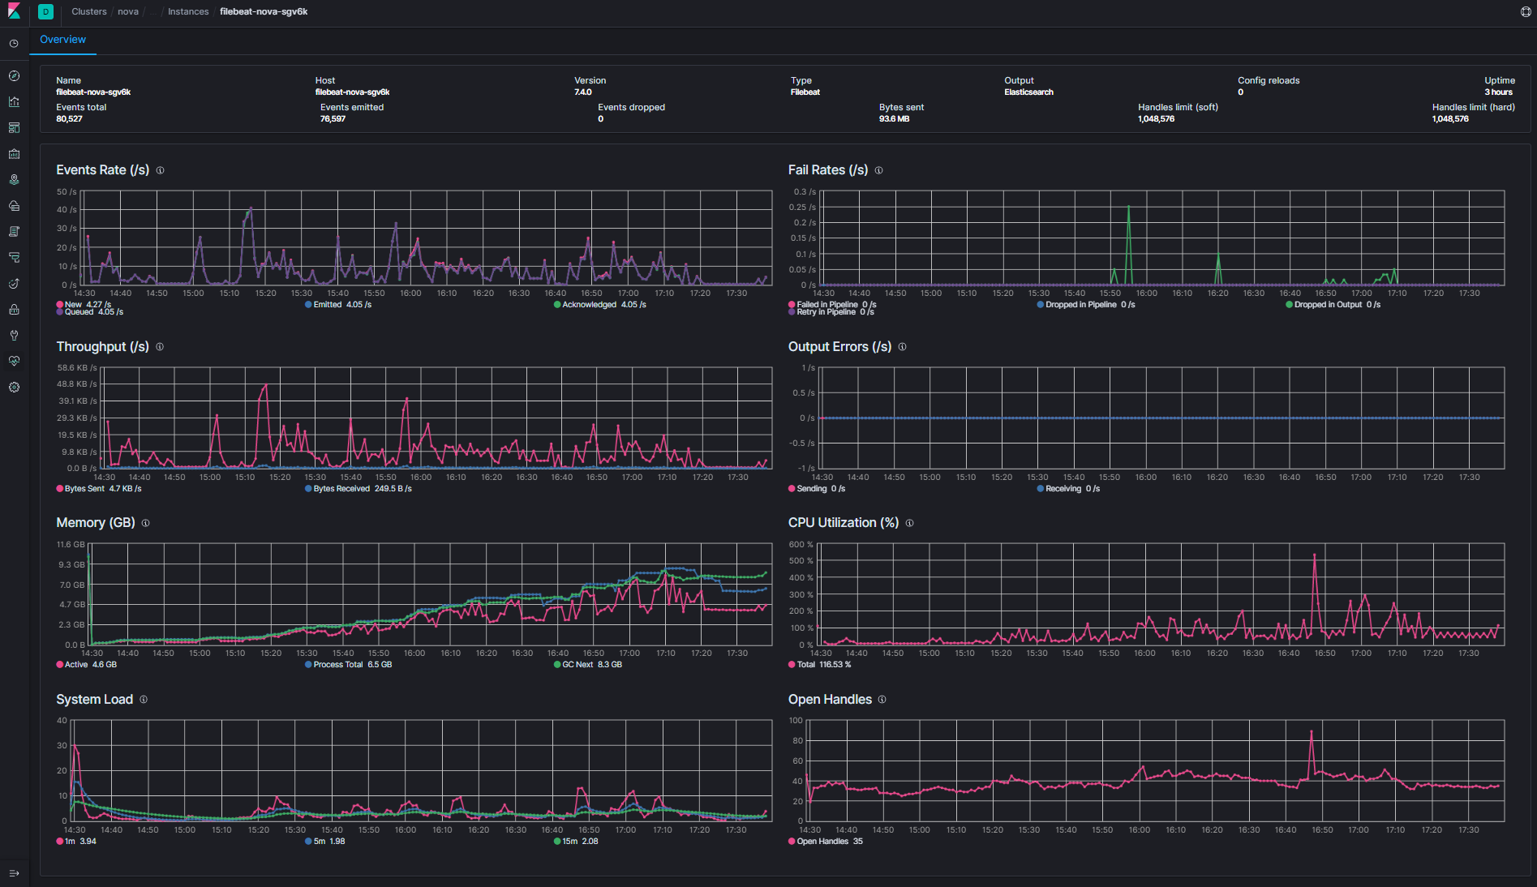The height and width of the screenshot is (887, 1537).
Task: Show info for the CPU Utilization chart
Action: coord(909,523)
